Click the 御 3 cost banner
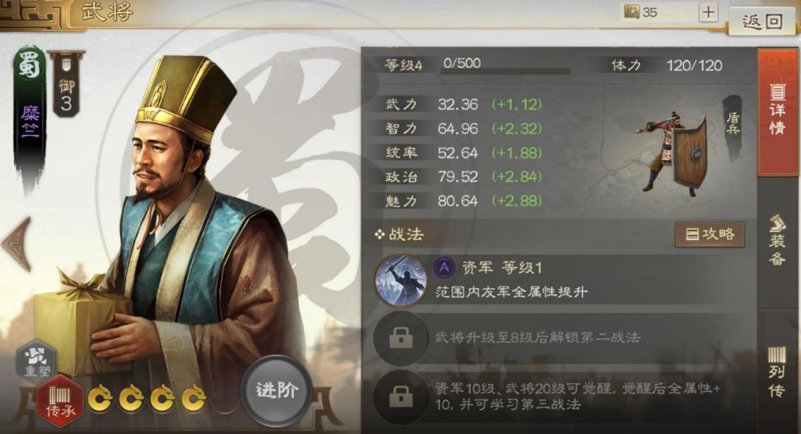 coord(66,85)
